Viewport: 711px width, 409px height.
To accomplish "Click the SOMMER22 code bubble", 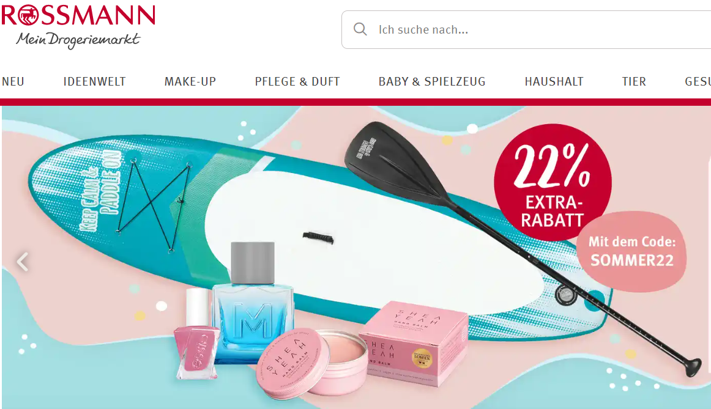I will 631,251.
